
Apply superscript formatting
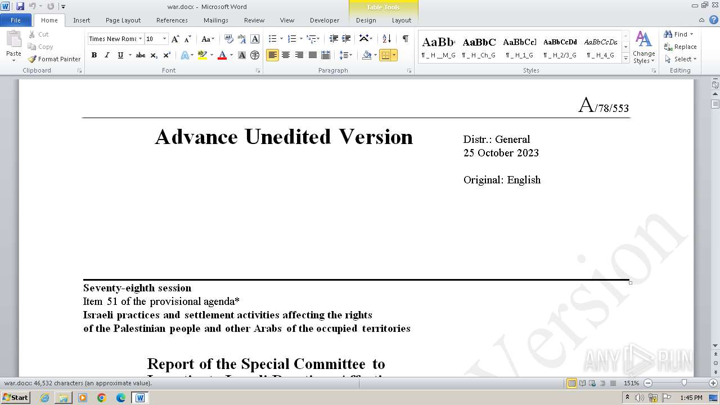167,55
